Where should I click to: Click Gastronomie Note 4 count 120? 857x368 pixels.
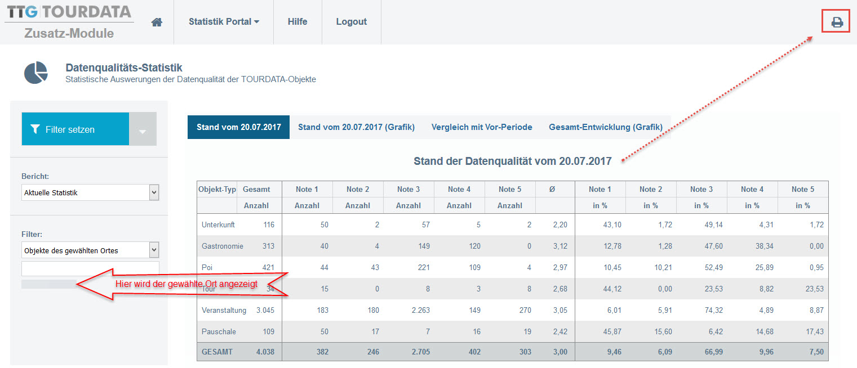tap(474, 246)
